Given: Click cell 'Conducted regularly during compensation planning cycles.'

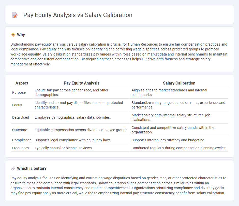Looking at the screenshot, I should point(179,148).
